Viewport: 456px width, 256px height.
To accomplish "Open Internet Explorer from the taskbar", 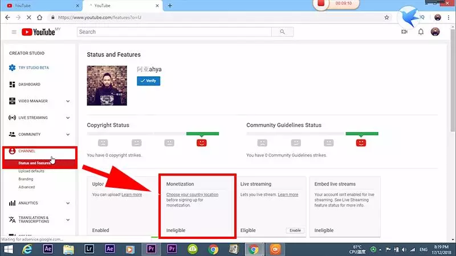I will [x=27, y=249].
